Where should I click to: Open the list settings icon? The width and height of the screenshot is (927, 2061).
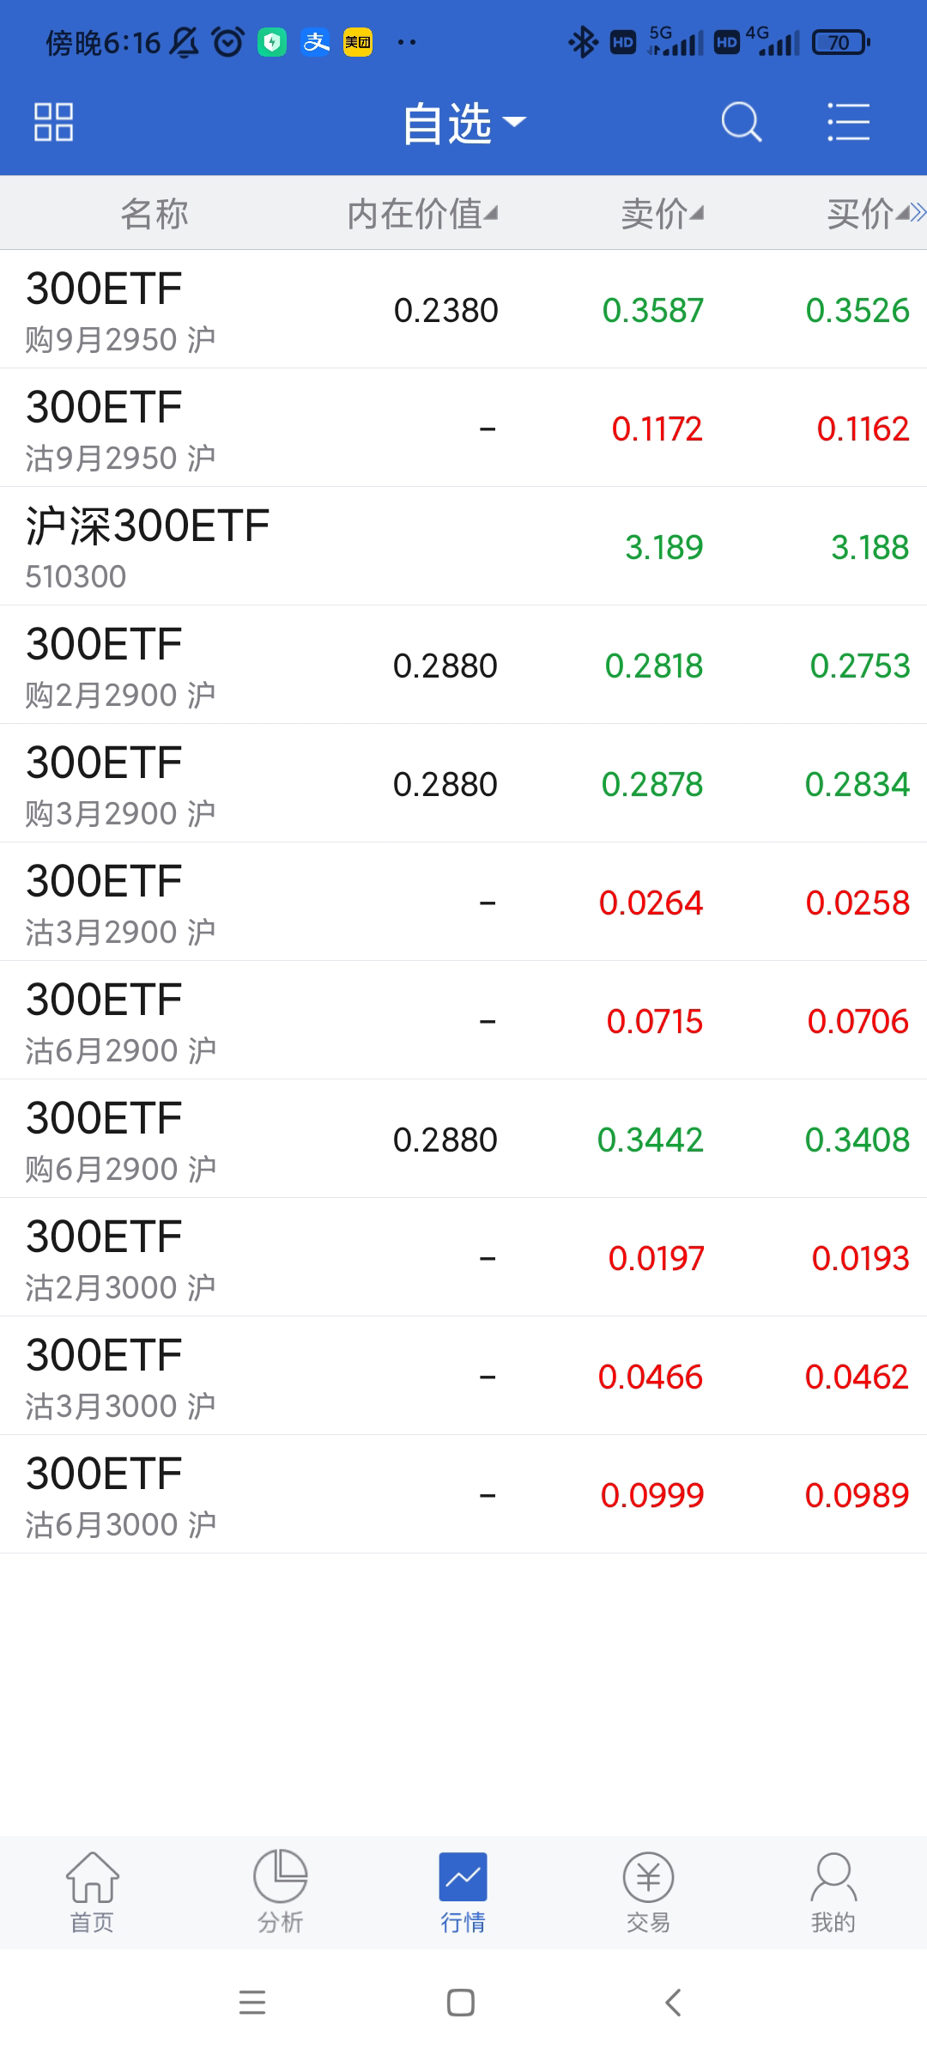848,122
